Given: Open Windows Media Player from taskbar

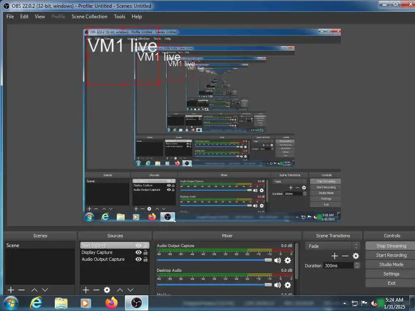Looking at the screenshot, I should (86, 303).
